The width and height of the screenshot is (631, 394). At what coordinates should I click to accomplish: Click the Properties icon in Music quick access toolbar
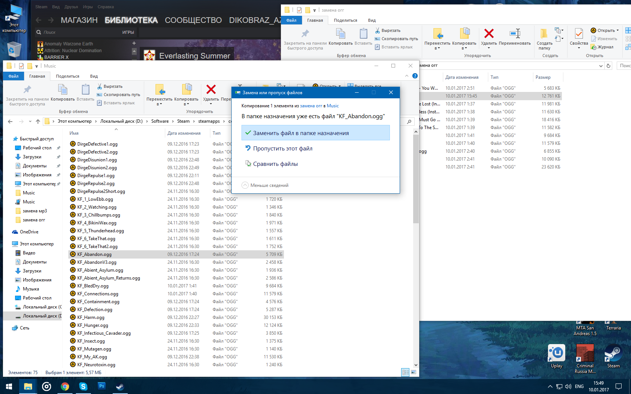pos(21,66)
